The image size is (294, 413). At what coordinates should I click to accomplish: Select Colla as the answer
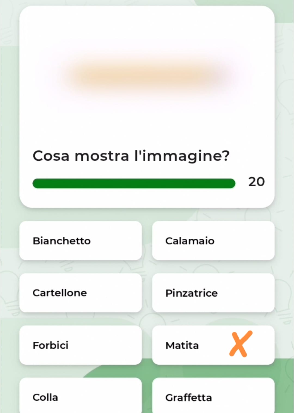click(81, 397)
